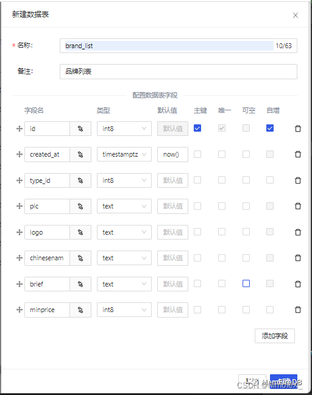This screenshot has height=395, width=312.
Task: Uncheck auto-increment for the id field
Action: click(270, 128)
